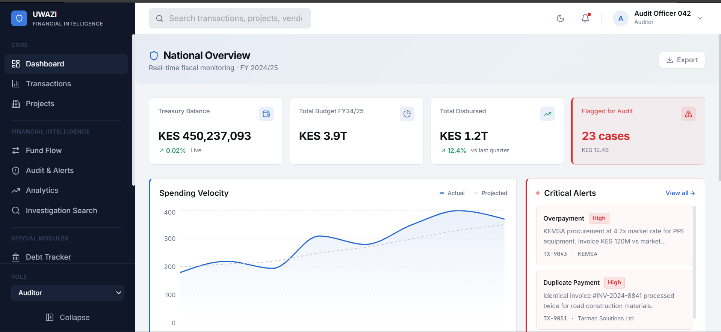Open the Projects sidebar item
Viewport: 721px width, 332px height.
[x=66, y=104]
